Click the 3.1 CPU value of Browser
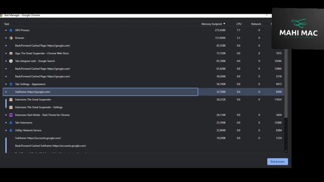This screenshot has height=182, width=324. 238,38
